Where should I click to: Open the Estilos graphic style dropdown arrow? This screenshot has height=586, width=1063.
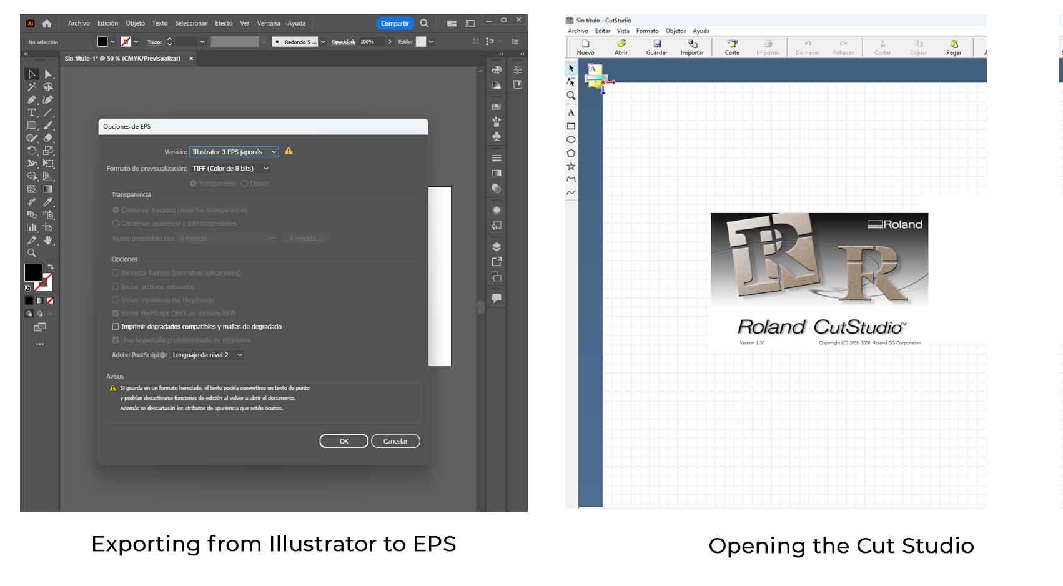[431, 42]
